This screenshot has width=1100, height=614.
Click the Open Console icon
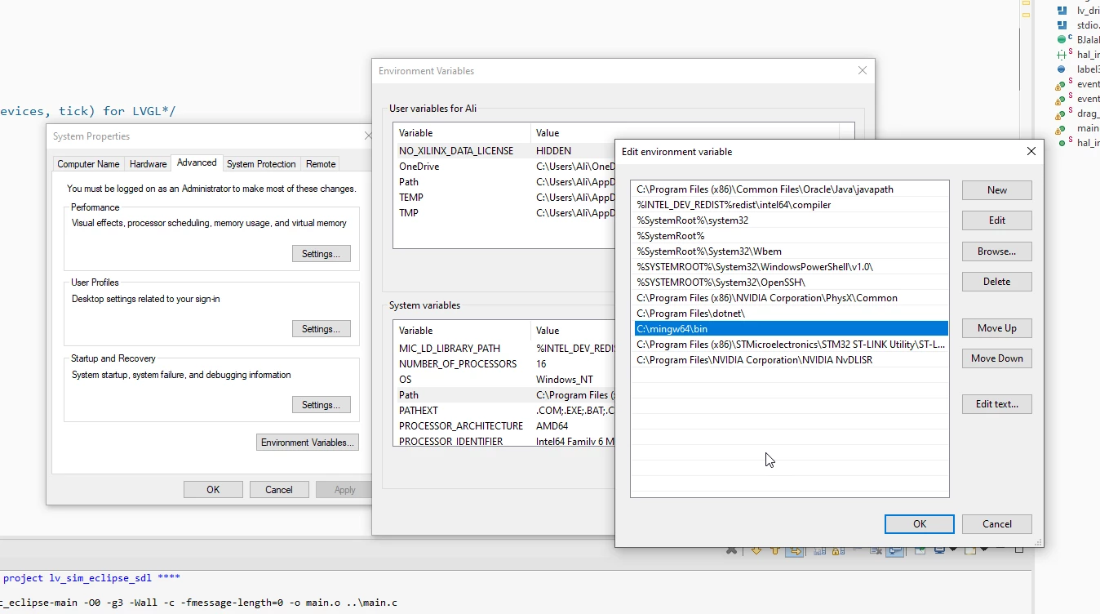point(970,550)
